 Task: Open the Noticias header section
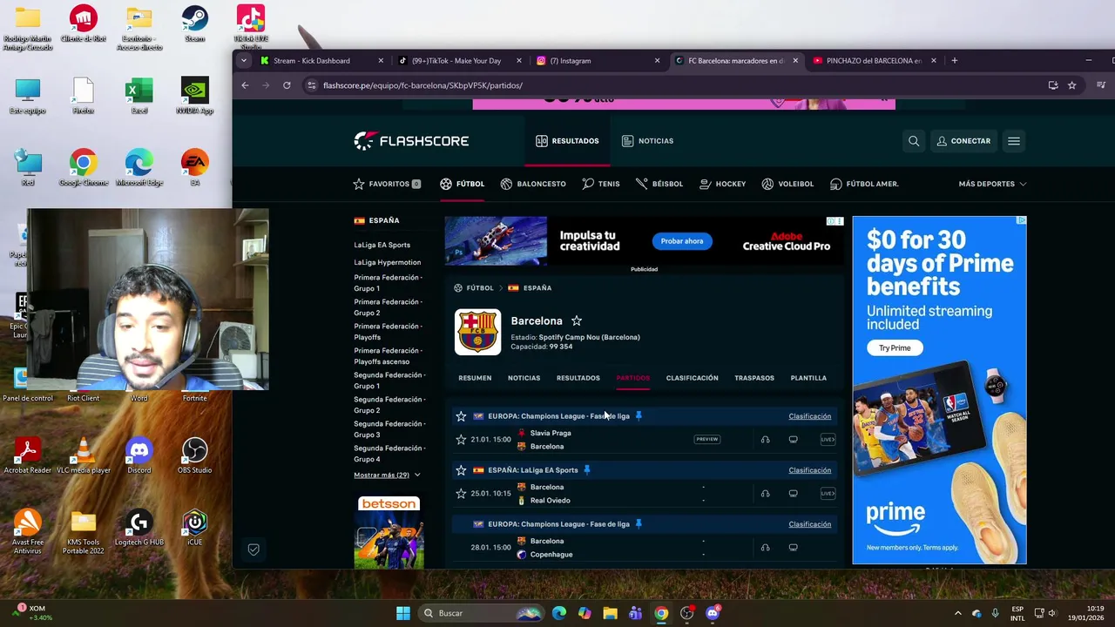(x=647, y=141)
